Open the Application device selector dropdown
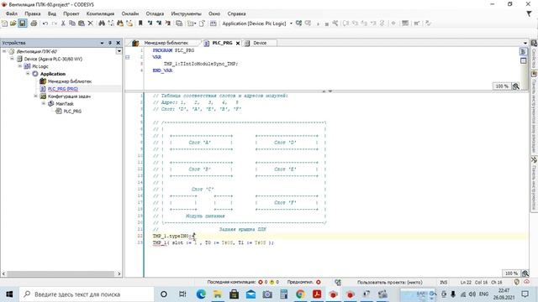538x302 pixels. pyautogui.click(x=291, y=23)
